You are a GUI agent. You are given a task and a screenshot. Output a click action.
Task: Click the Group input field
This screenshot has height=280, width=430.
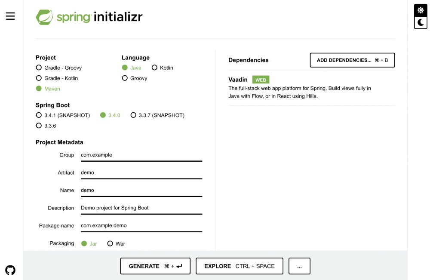click(141, 155)
